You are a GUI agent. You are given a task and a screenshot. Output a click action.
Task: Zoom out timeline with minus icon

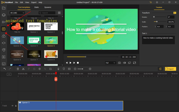pos(75,69)
